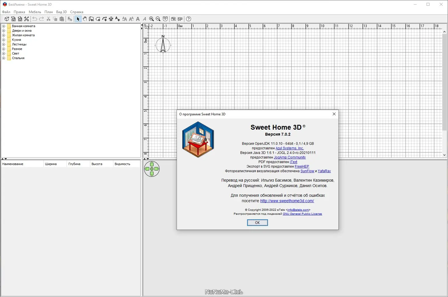Open the Файл menu
The height and width of the screenshot is (297, 448).
(6, 12)
